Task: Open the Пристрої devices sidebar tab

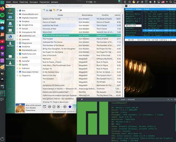Action: [x=10, y=44]
